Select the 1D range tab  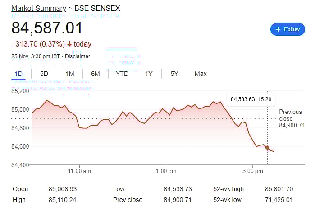pyautogui.click(x=18, y=74)
